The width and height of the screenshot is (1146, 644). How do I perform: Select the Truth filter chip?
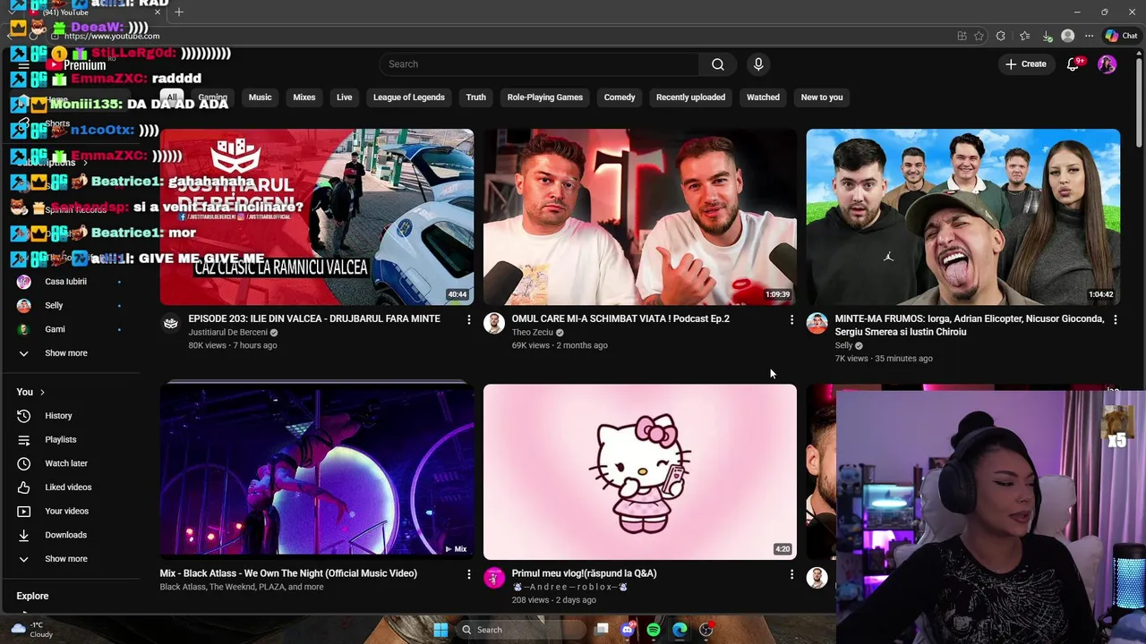tap(475, 97)
